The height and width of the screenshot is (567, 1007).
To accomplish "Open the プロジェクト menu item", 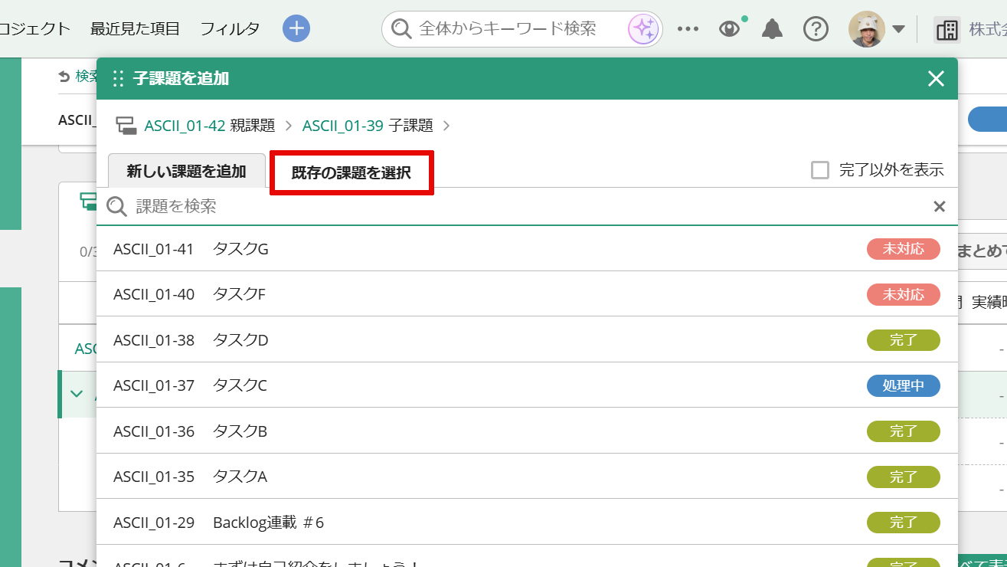I will (34, 29).
